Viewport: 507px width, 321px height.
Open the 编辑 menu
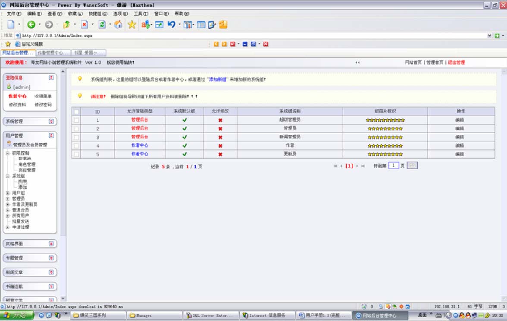click(x=34, y=14)
